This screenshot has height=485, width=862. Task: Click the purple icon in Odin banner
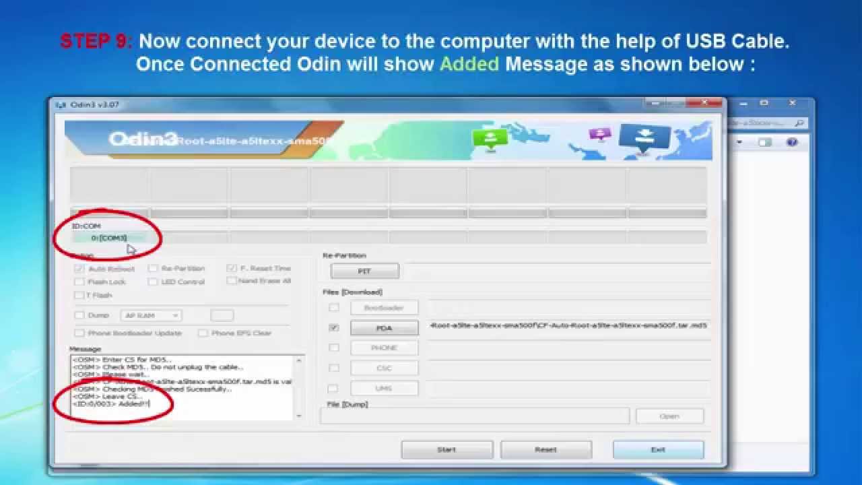[599, 135]
